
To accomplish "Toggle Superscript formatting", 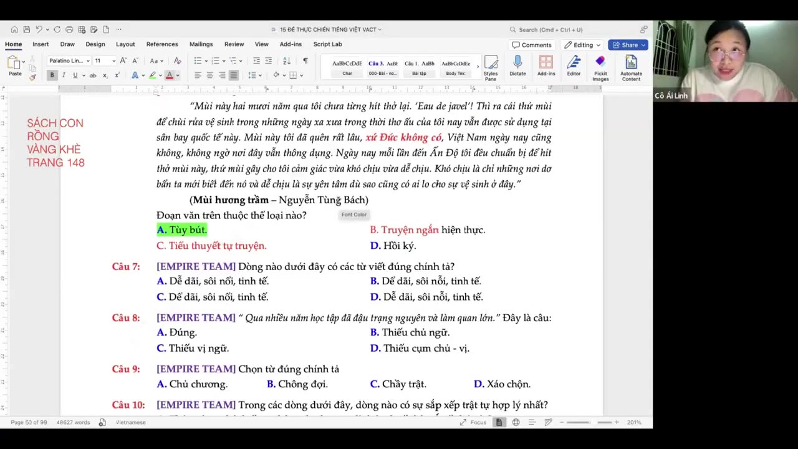I will pos(117,75).
